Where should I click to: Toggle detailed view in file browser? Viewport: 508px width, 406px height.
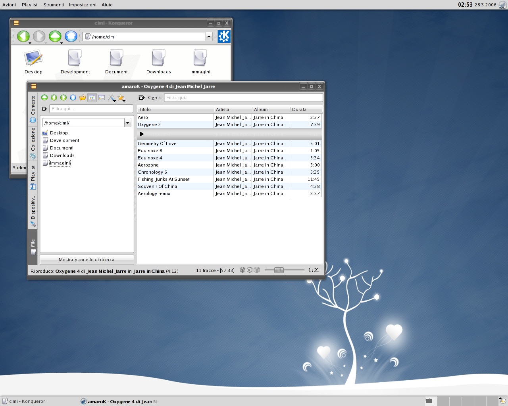[102, 98]
